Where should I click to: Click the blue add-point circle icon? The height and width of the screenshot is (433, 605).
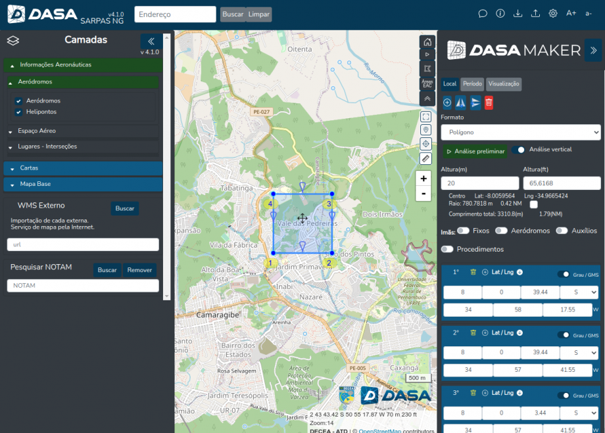tap(447, 103)
